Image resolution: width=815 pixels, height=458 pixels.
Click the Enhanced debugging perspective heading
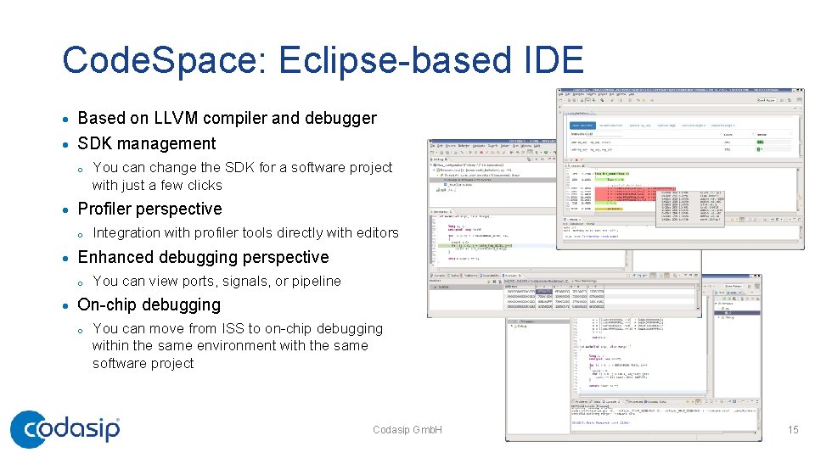(x=203, y=257)
